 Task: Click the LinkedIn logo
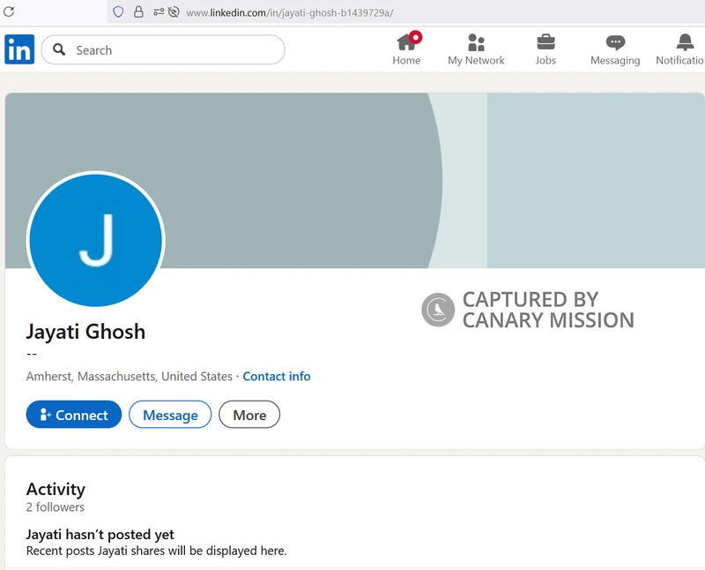point(19,49)
